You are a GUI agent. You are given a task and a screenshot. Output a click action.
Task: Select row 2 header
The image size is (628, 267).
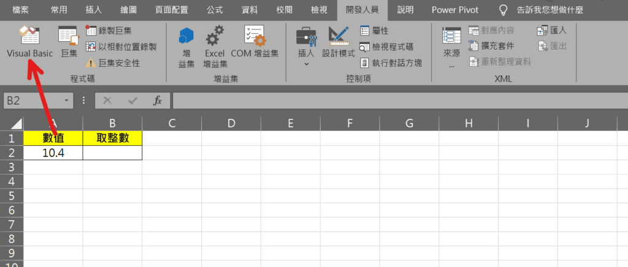pos(12,152)
